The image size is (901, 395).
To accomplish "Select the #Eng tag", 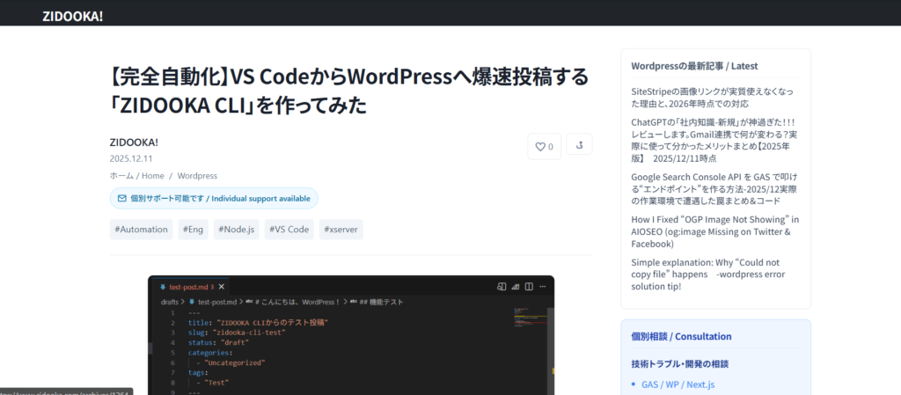I will [x=194, y=230].
